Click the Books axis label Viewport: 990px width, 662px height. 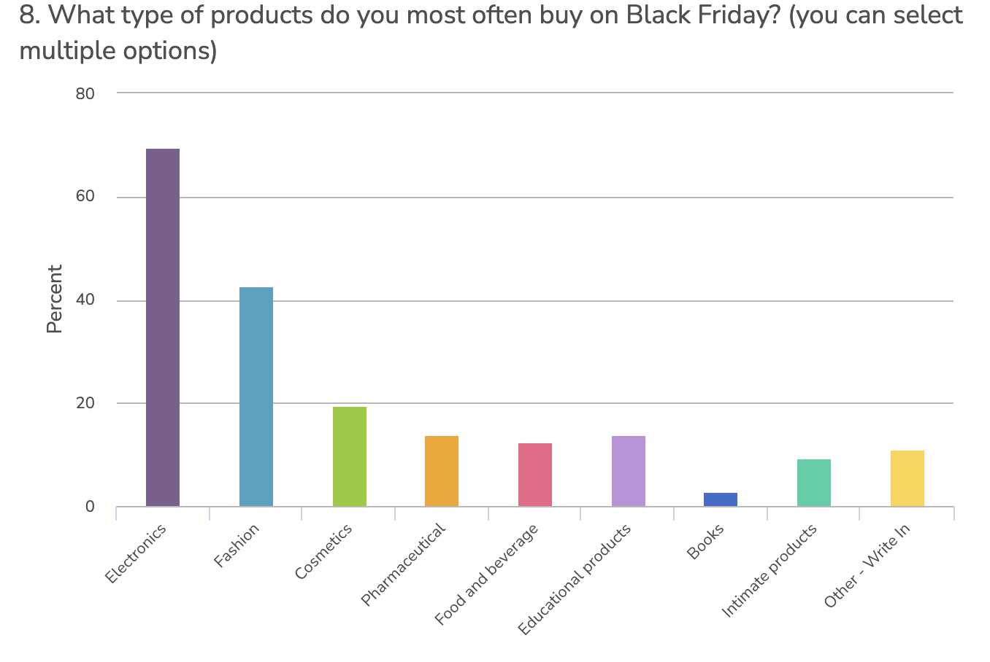[x=705, y=542]
